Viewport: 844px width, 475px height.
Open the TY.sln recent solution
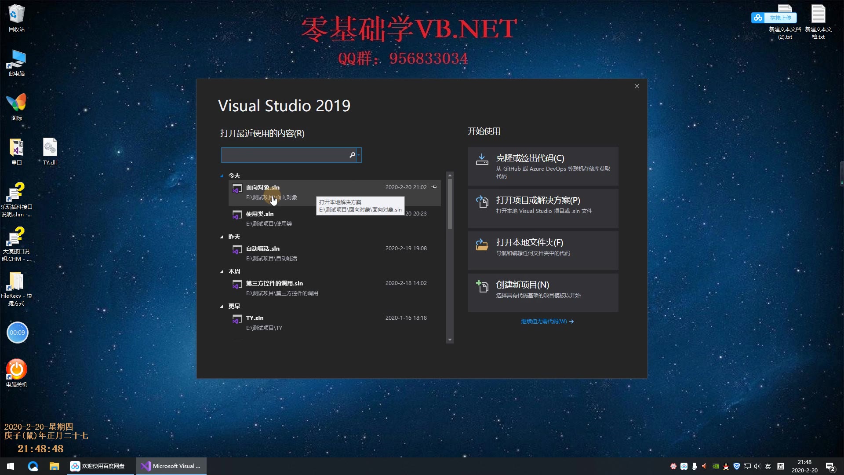334,323
